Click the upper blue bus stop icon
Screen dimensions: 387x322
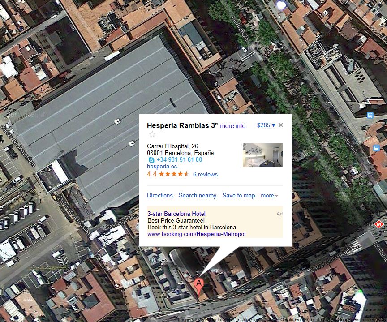(x=370, y=115)
